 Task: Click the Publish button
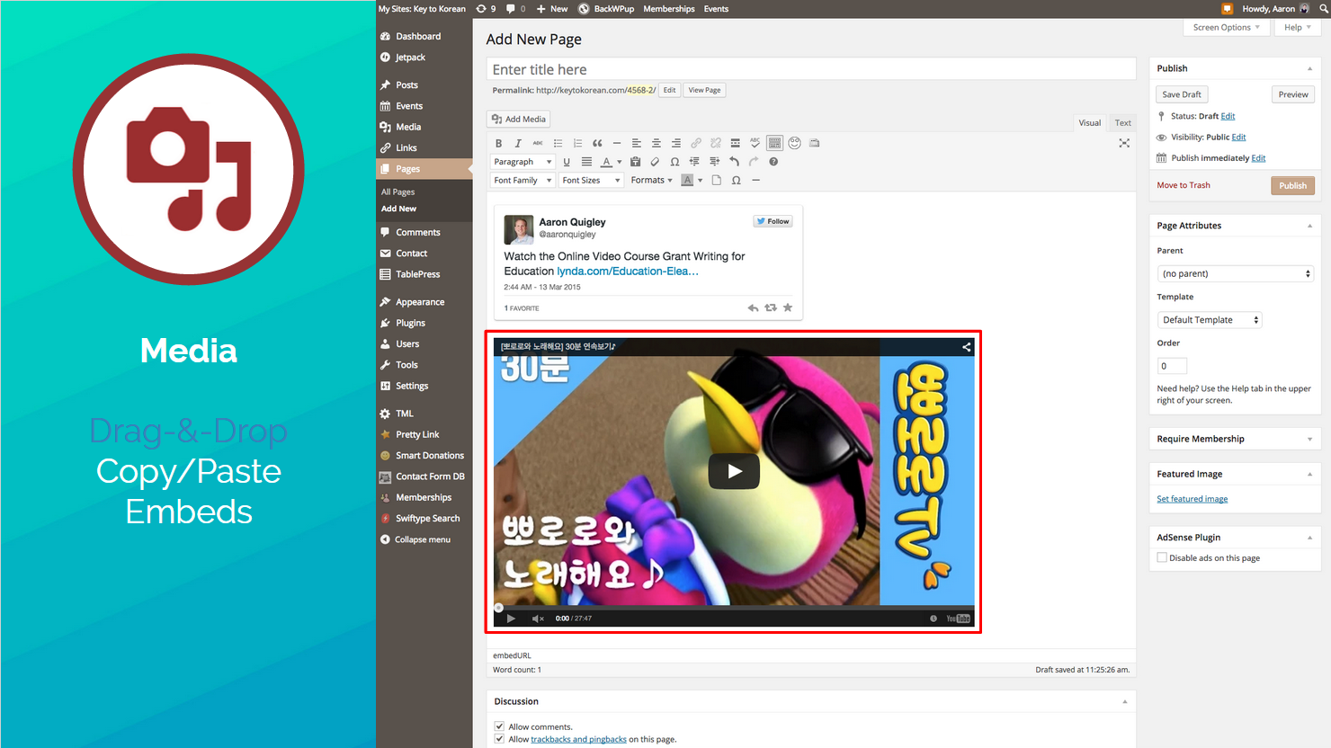coord(1292,185)
